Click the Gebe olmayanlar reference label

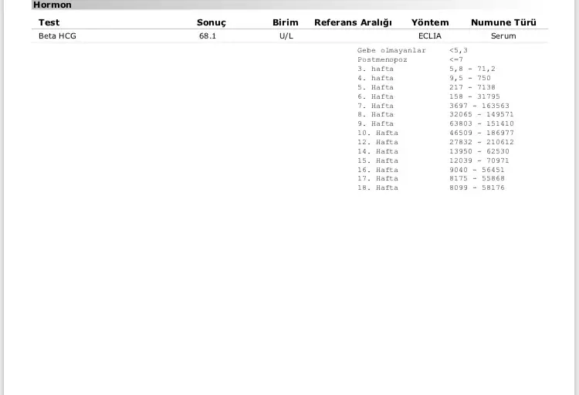click(x=391, y=50)
